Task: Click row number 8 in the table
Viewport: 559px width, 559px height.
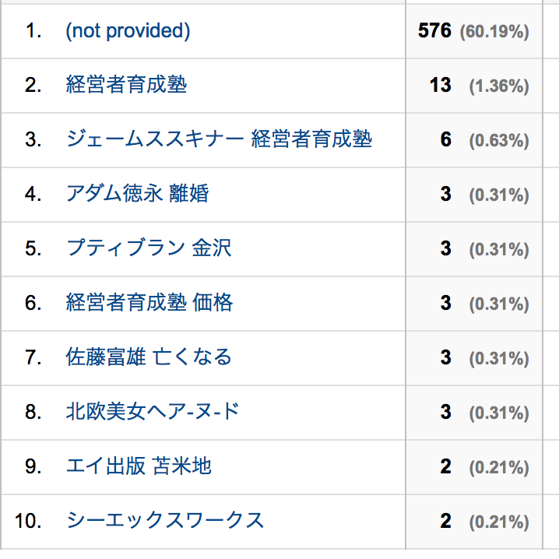Action: 32,412
